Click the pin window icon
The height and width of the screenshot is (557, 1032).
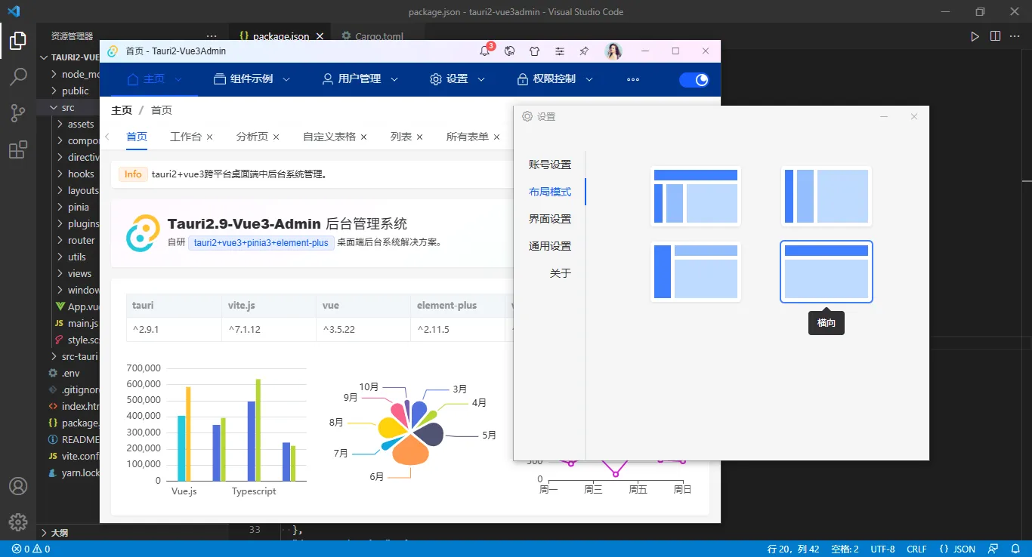pyautogui.click(x=584, y=51)
